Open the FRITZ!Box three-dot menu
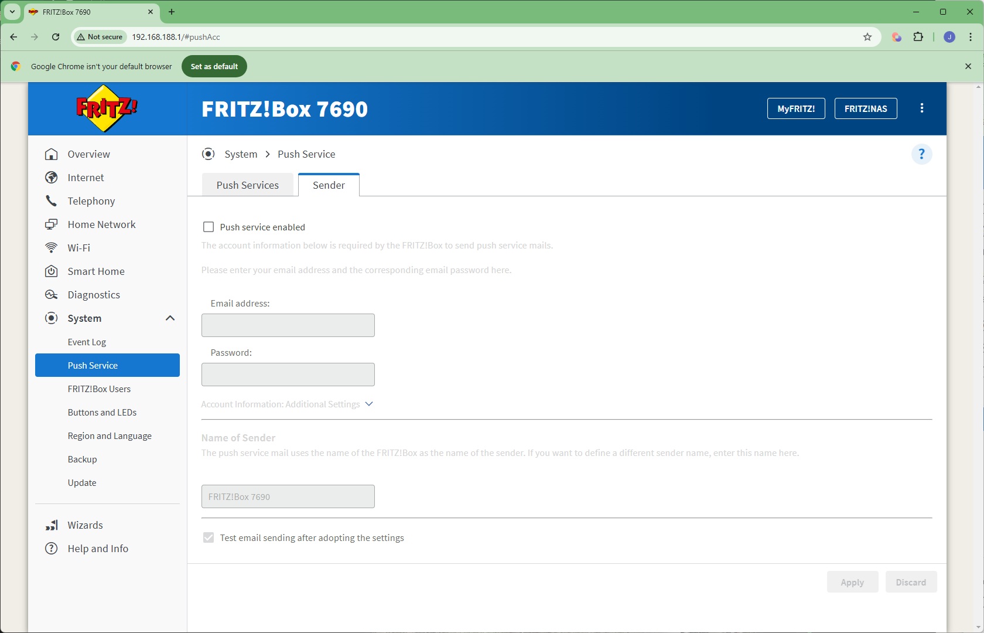Image resolution: width=984 pixels, height=633 pixels. [922, 108]
